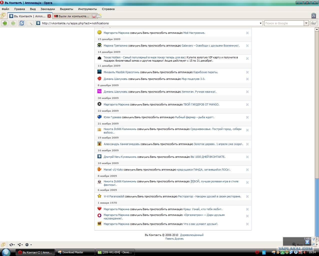This screenshot has height=256, width=319.
Task: Open Vi-Vi Paranoiadoll profile link
Action: (114, 196)
